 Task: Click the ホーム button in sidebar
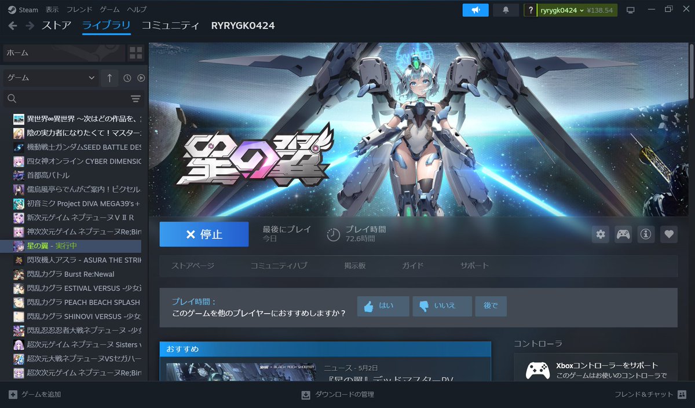coord(64,53)
